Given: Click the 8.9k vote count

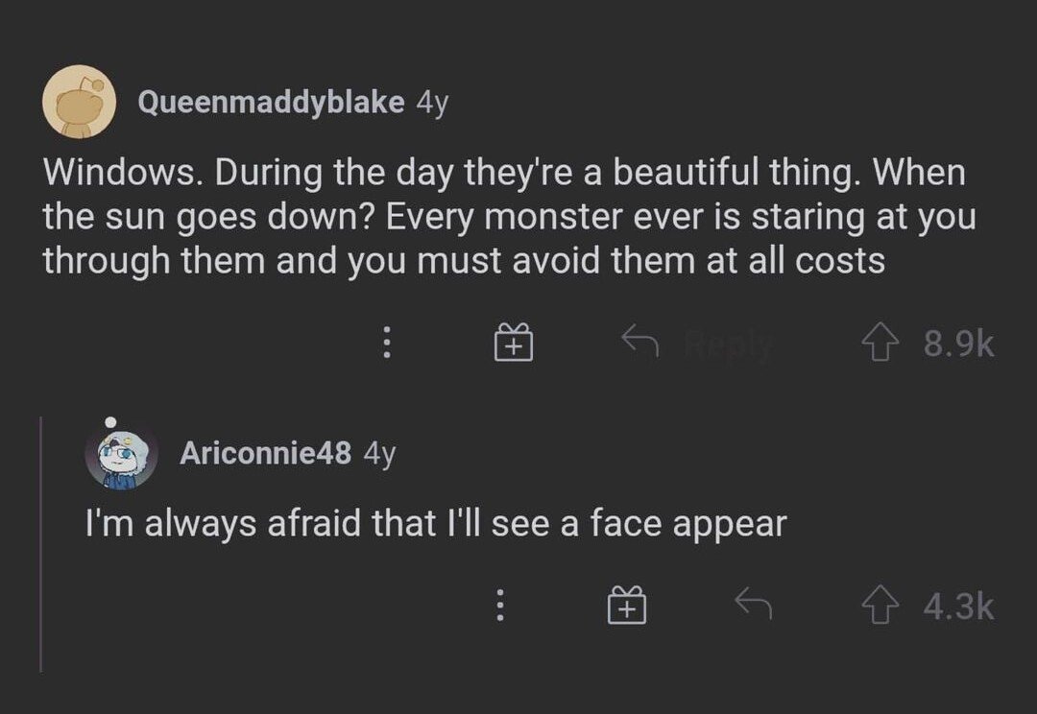Looking at the screenshot, I should [958, 344].
